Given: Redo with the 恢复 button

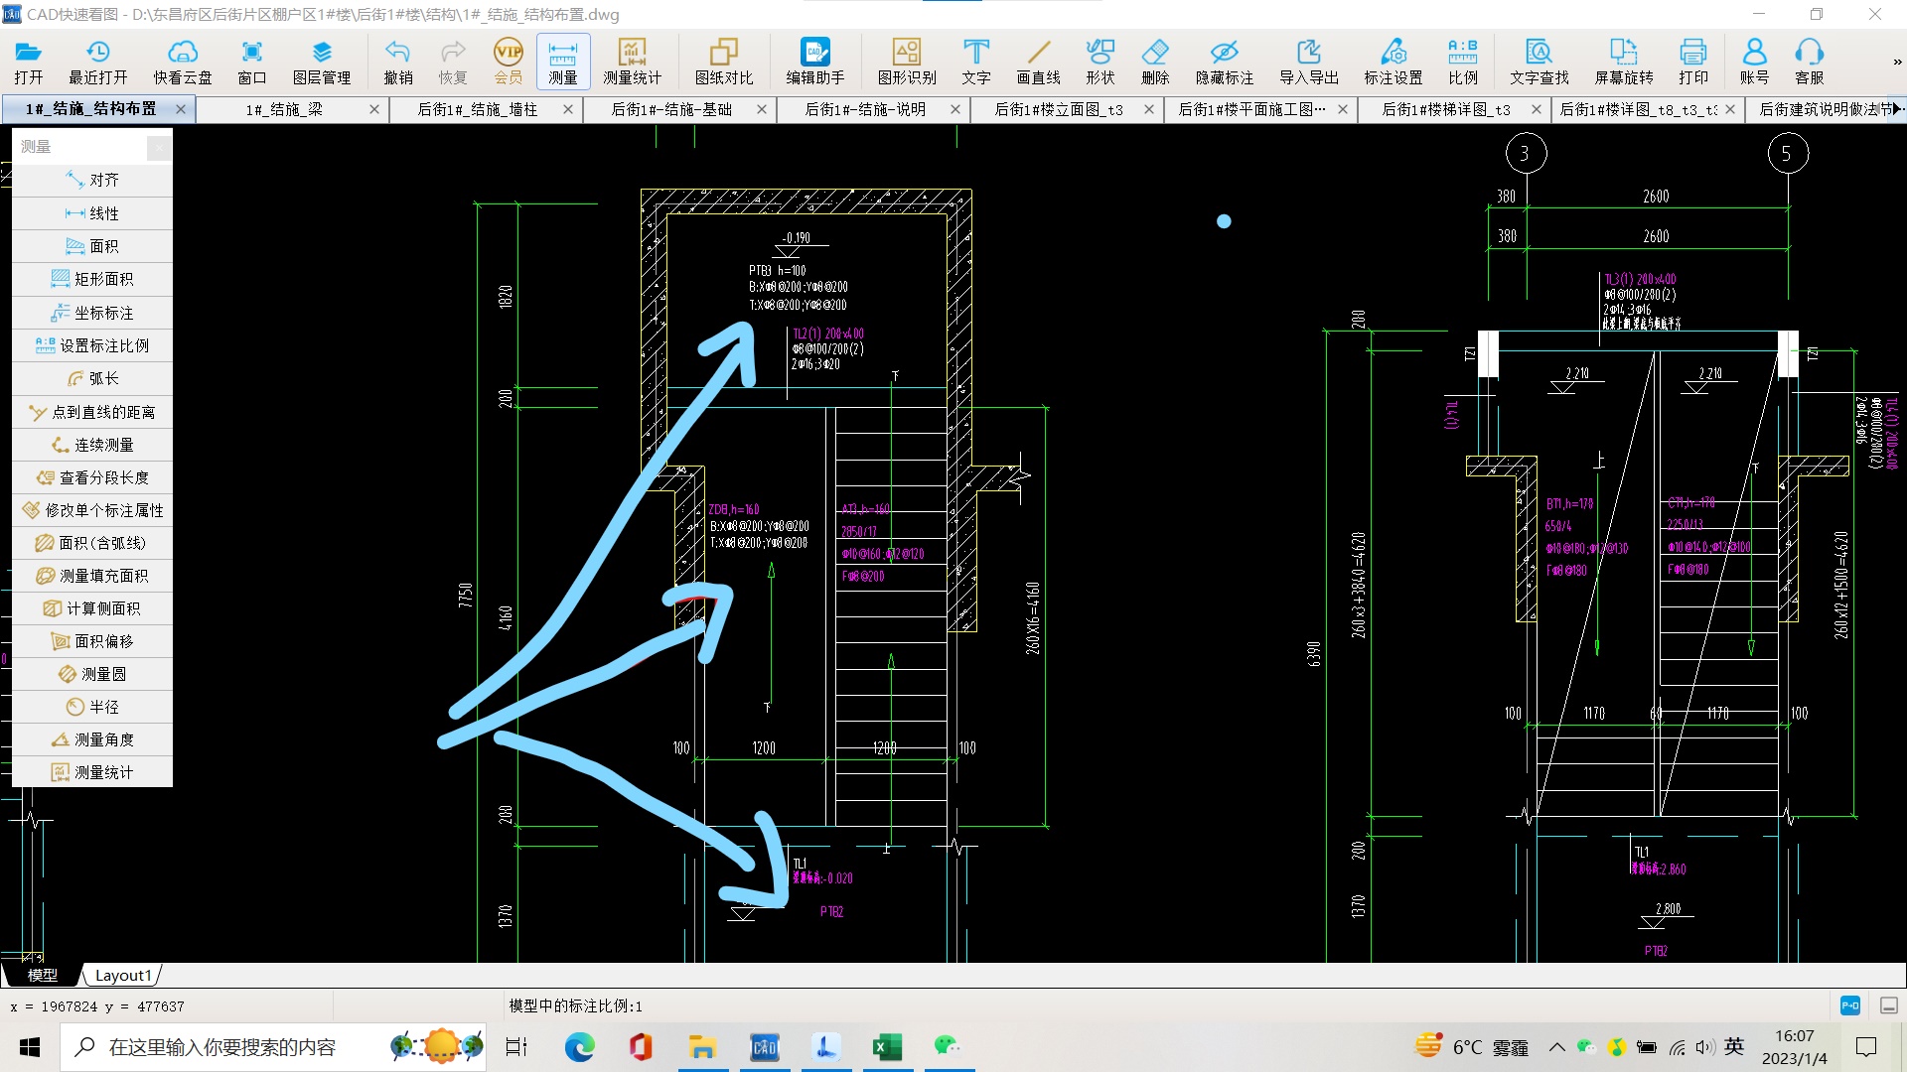Looking at the screenshot, I should coord(453,62).
